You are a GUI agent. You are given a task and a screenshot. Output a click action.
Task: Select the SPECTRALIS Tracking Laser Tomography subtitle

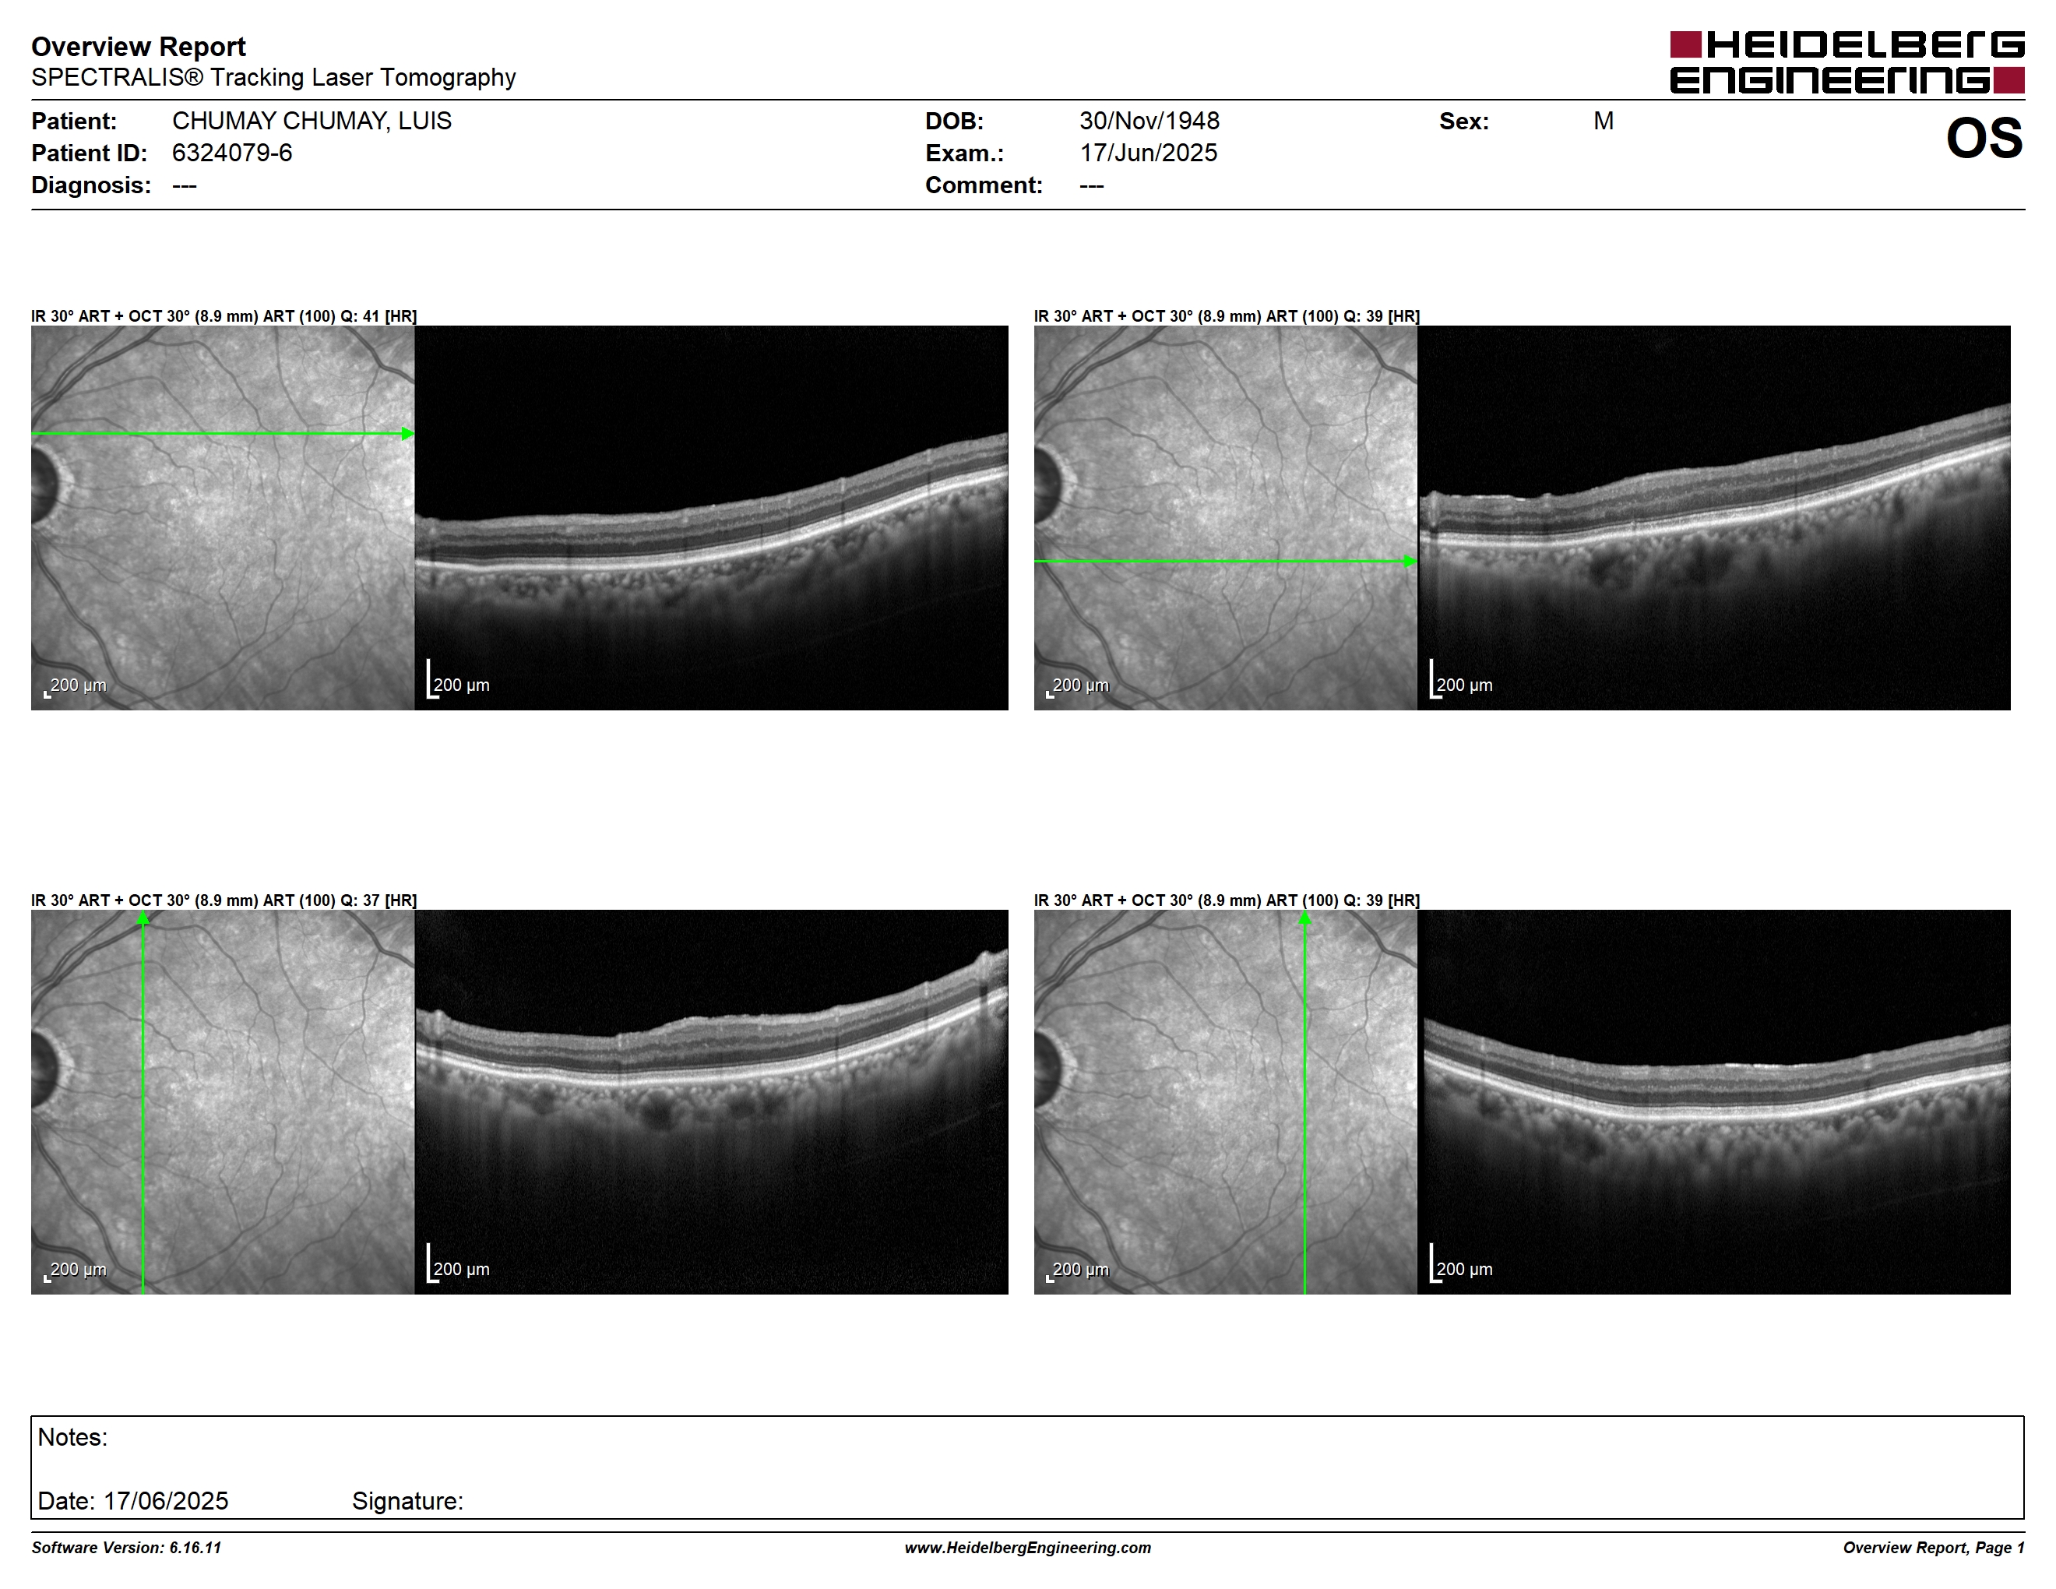pos(273,77)
